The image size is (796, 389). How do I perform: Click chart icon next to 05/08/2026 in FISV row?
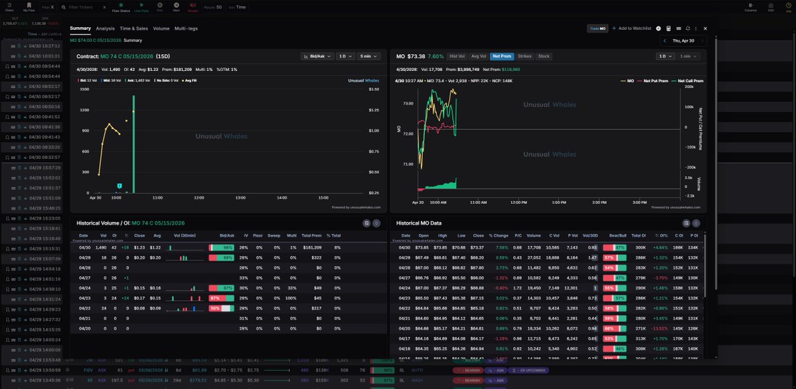[165, 370]
